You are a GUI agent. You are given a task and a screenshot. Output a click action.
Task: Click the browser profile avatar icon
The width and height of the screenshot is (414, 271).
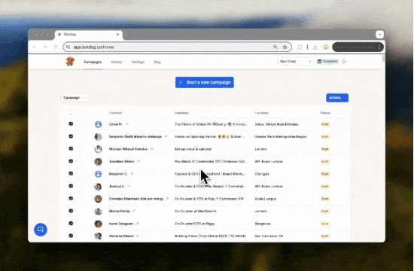coord(326,47)
